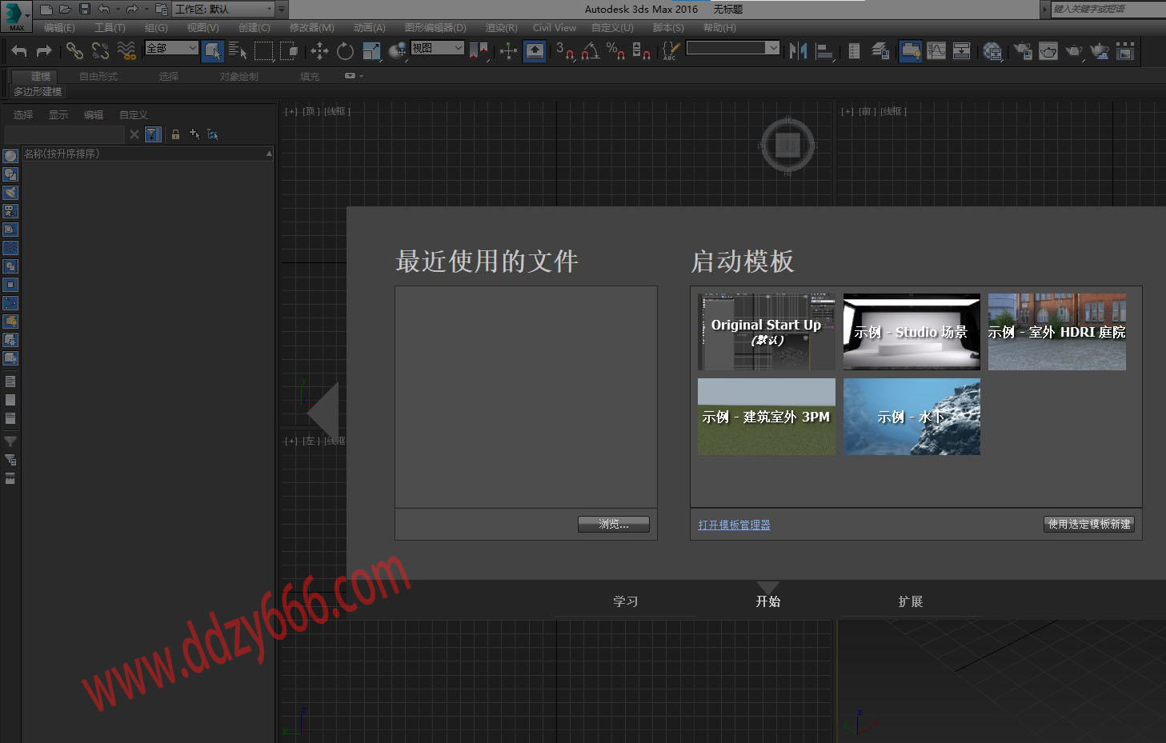
Task: Click the Open File folder icon
Action: tap(66, 10)
